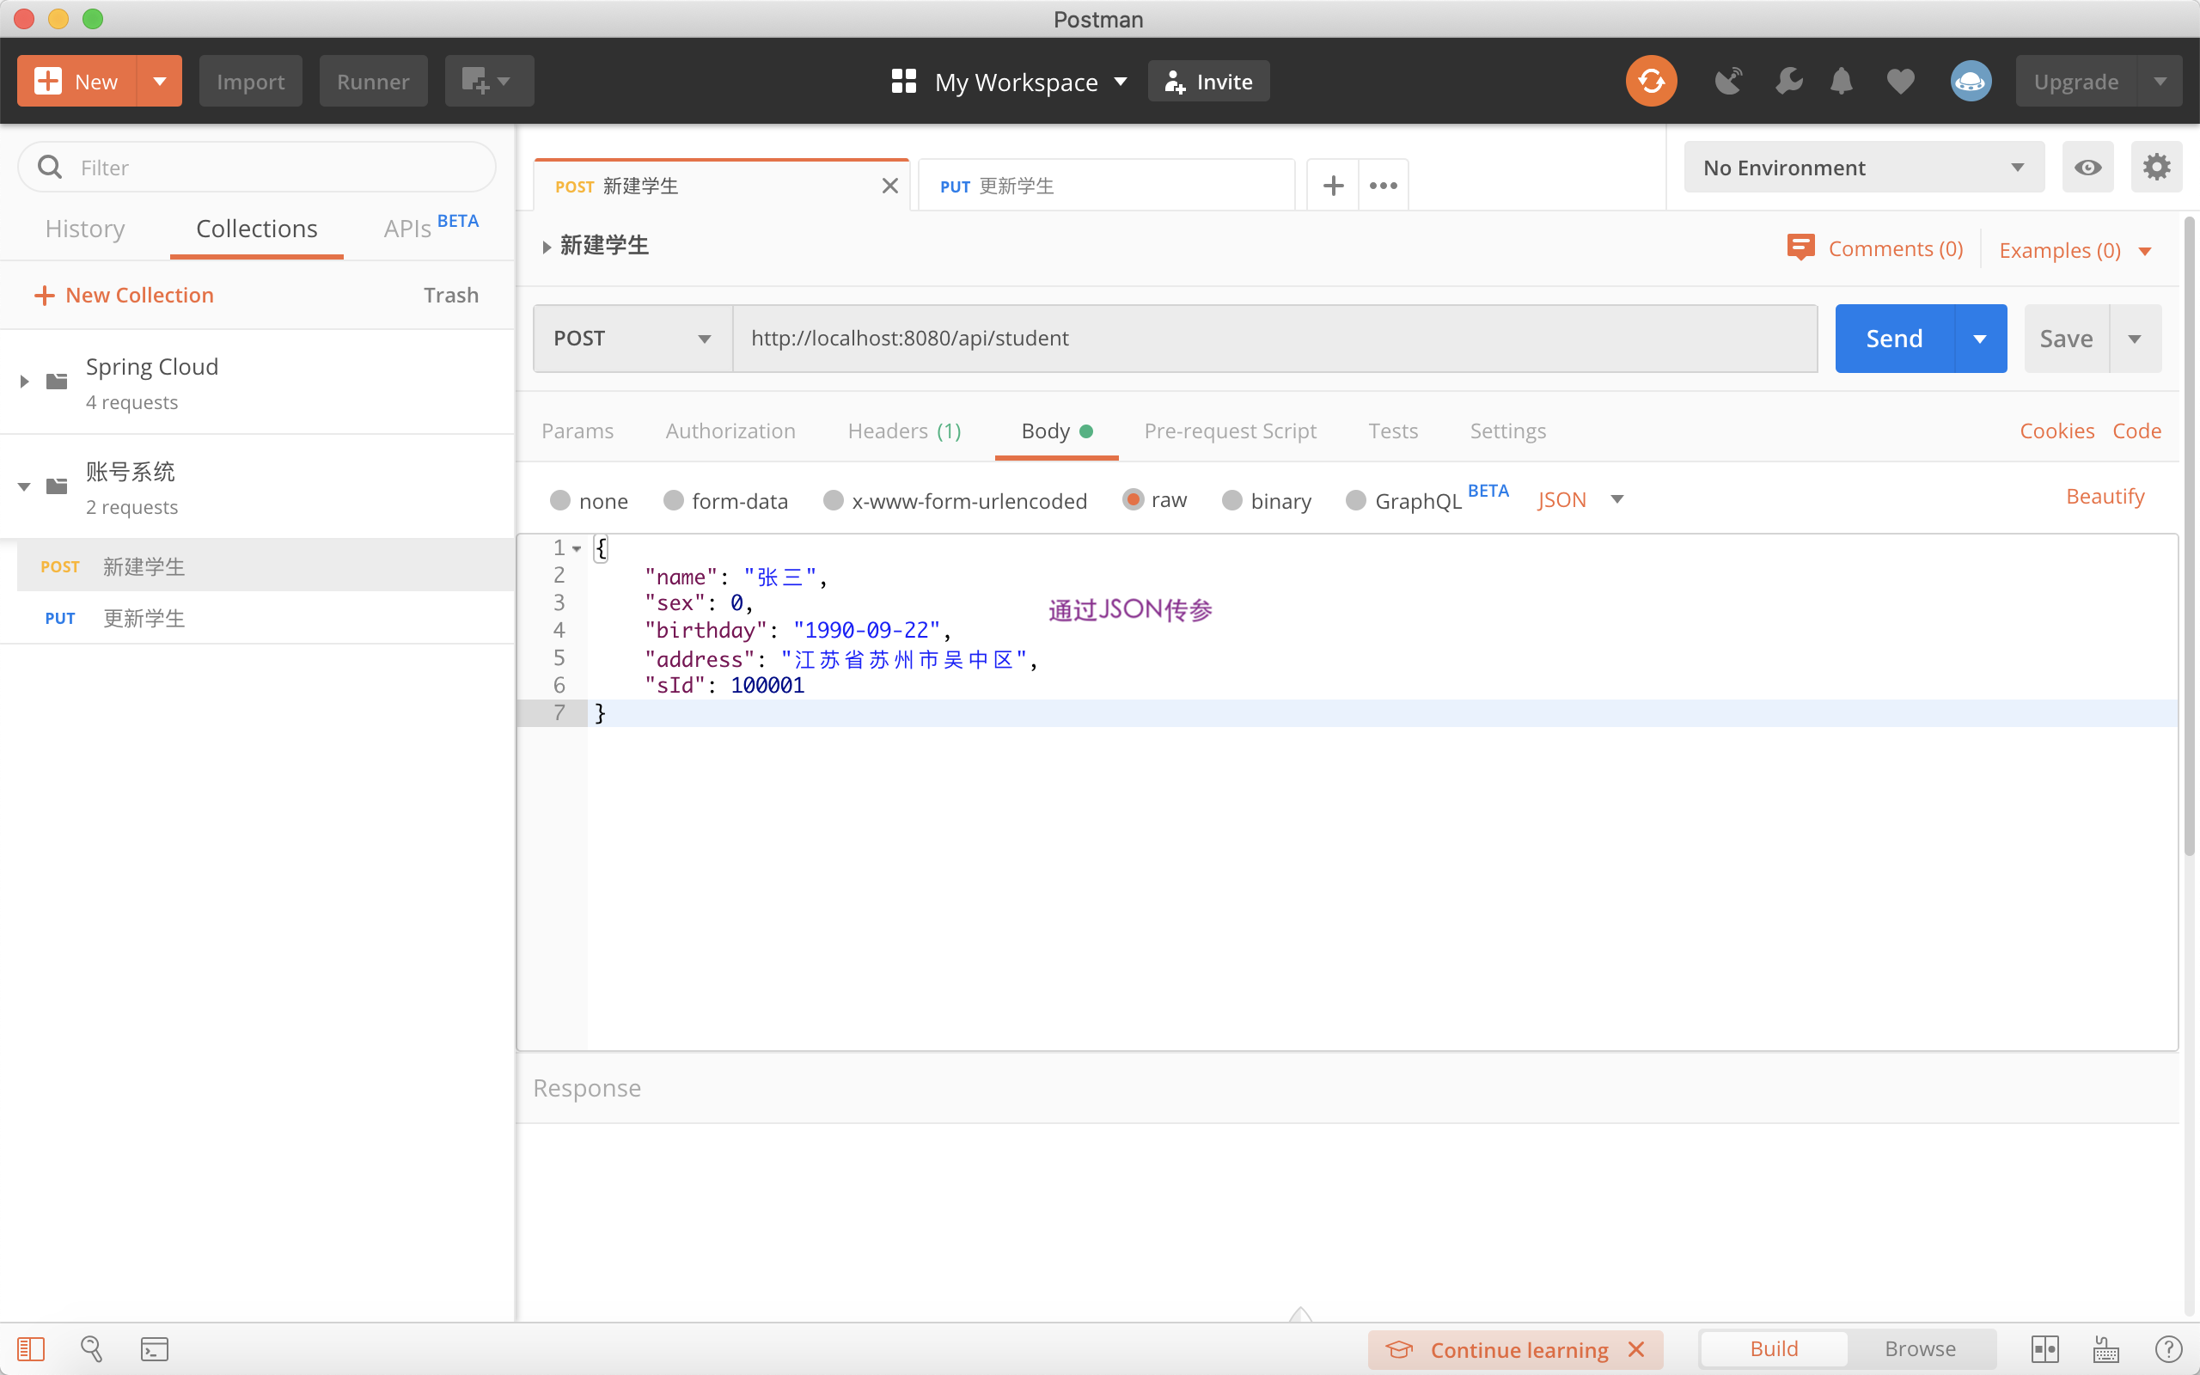The height and width of the screenshot is (1375, 2200).
Task: Open the wrench settings icon
Action: pyautogui.click(x=1787, y=81)
